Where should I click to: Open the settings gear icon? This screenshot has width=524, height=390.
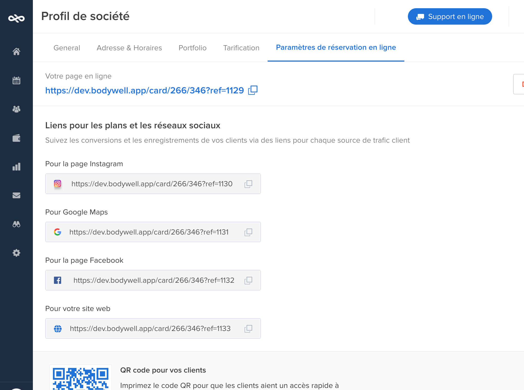(16, 253)
